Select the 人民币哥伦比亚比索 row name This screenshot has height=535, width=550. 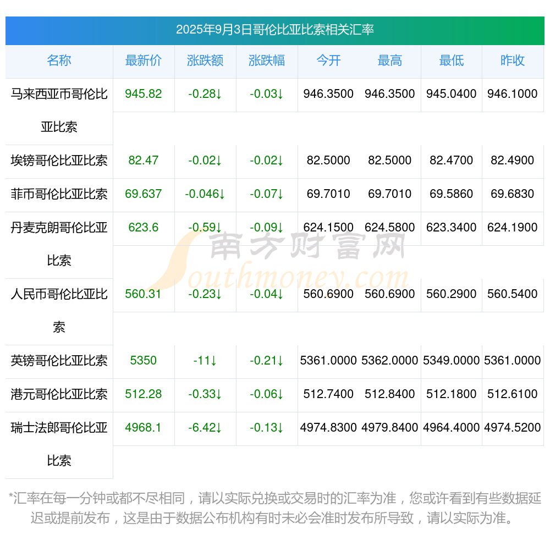click(59, 311)
